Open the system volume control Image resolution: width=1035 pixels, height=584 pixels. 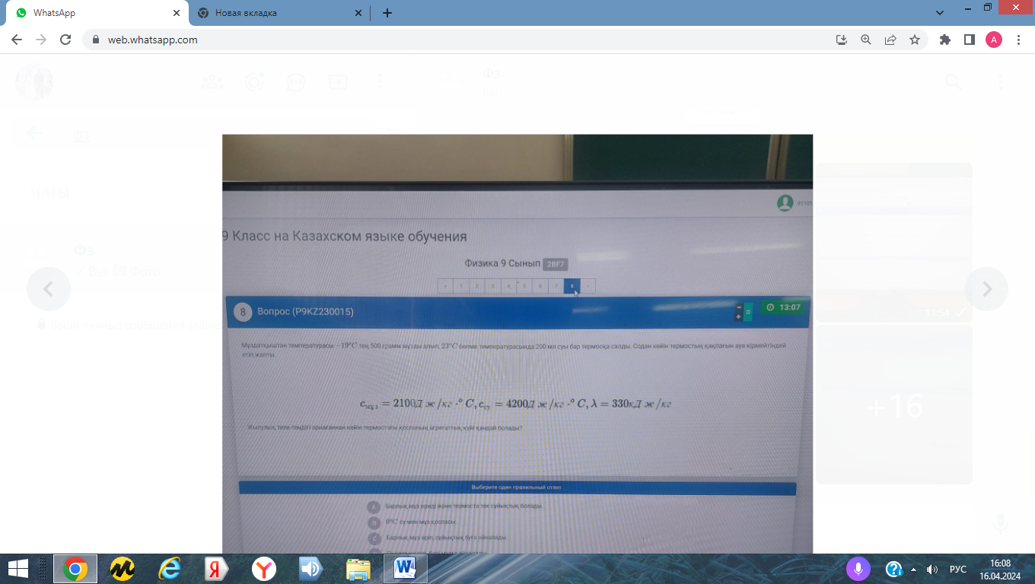[931, 569]
